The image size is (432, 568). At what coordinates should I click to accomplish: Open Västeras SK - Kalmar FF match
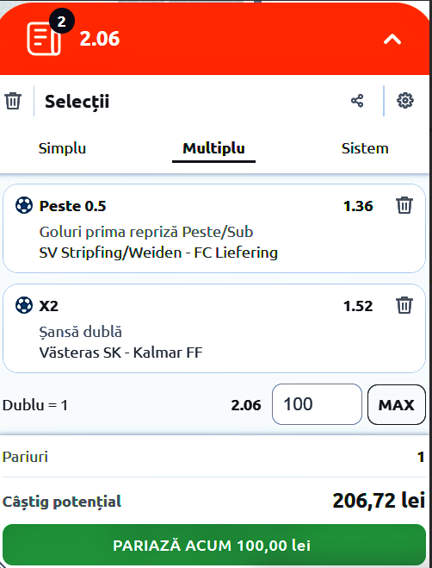120,353
